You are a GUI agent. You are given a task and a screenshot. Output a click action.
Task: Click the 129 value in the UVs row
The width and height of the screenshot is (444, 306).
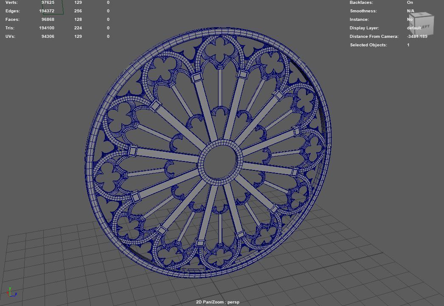[78, 36]
